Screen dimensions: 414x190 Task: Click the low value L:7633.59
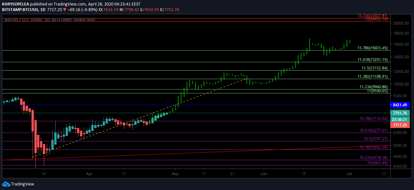[149, 10]
